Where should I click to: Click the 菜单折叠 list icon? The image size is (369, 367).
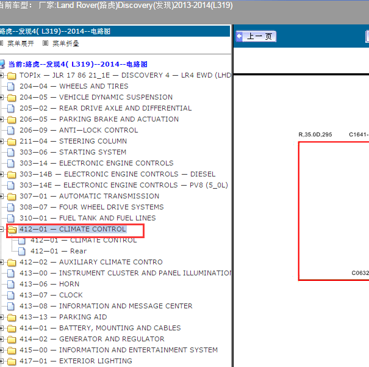(45, 43)
